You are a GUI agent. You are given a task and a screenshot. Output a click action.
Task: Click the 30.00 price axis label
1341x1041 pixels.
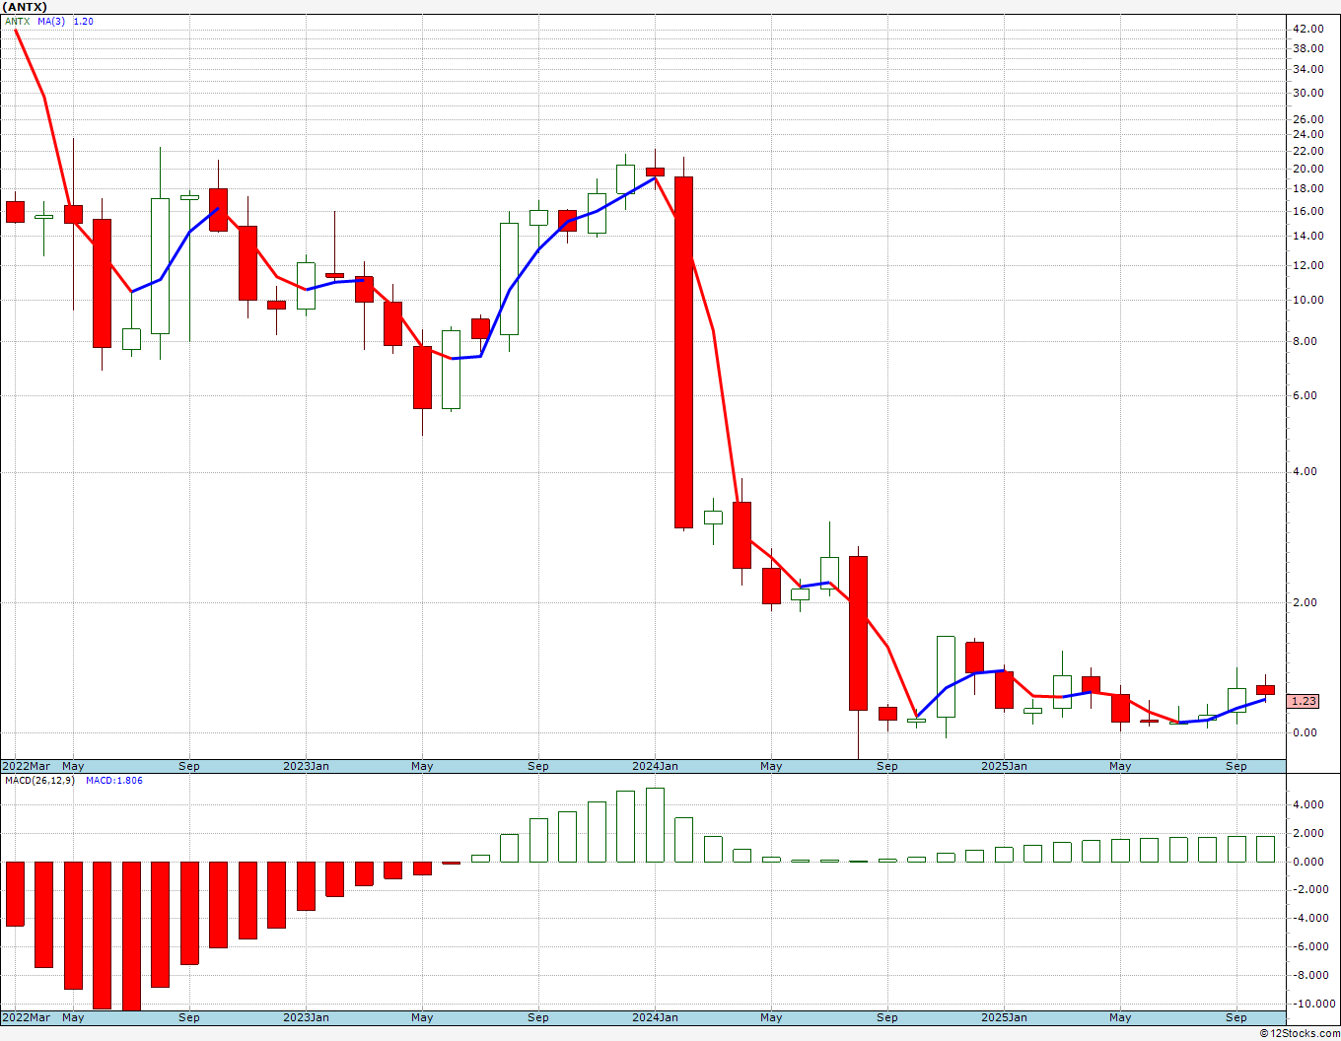(1307, 94)
